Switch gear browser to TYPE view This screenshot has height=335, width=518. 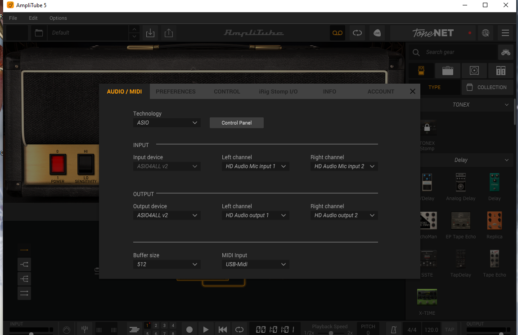tap(434, 87)
